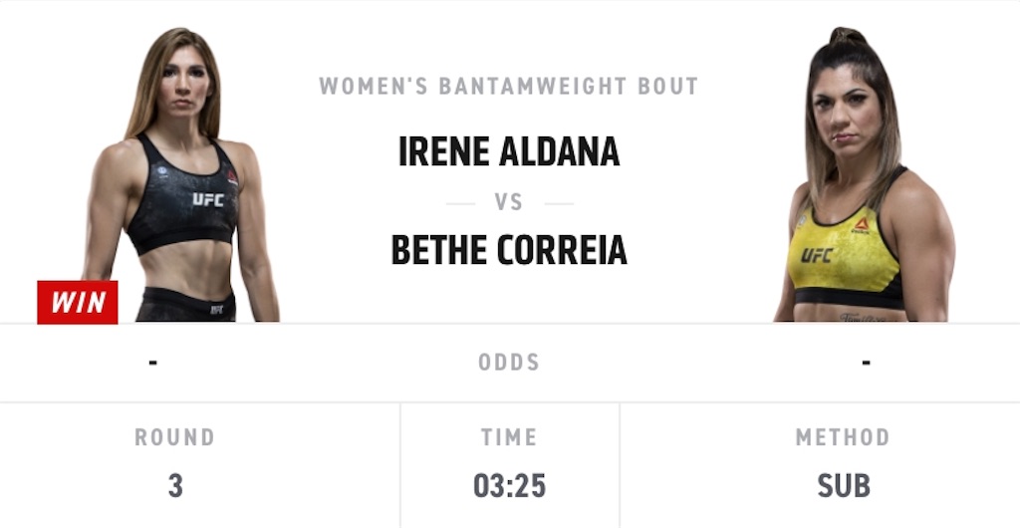
Task: Click the METHOD label
Action: pos(843,437)
